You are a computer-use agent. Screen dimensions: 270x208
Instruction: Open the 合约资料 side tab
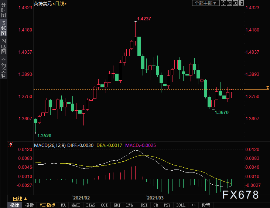coord(3,68)
